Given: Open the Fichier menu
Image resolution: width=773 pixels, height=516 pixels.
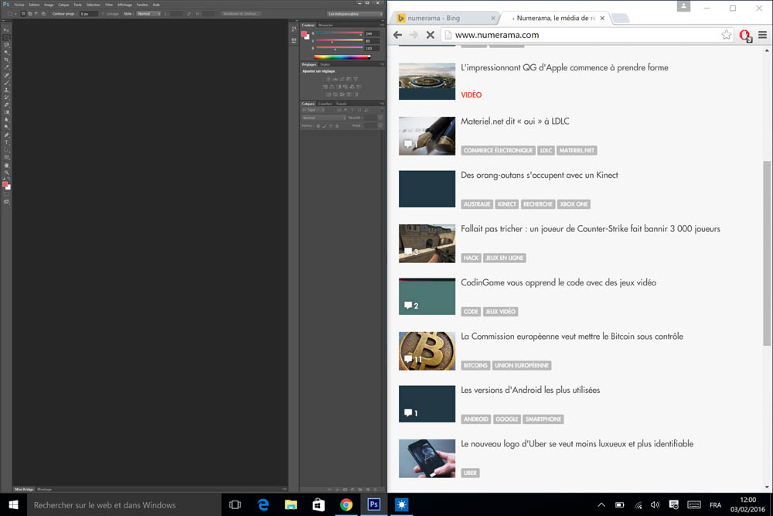Looking at the screenshot, I should 19,5.
